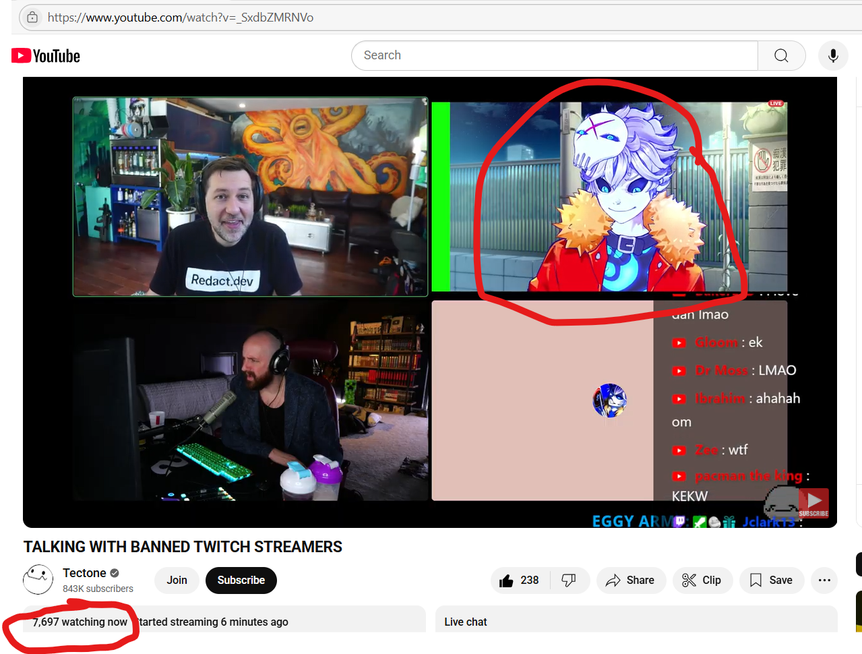This screenshot has height=654, width=862.
Task: Click the anime avatar panel in the video
Action: point(609,197)
